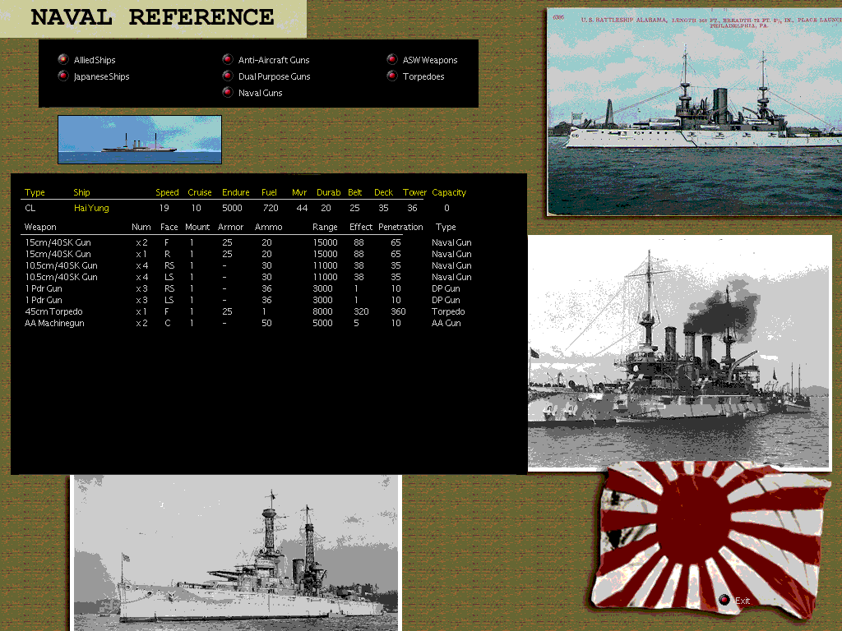842x631 pixels.
Task: Select the Japanese Ships radio button
Action: pos(63,76)
